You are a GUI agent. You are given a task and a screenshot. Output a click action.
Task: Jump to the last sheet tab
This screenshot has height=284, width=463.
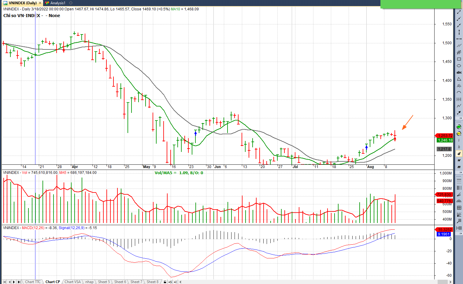pos(19,282)
